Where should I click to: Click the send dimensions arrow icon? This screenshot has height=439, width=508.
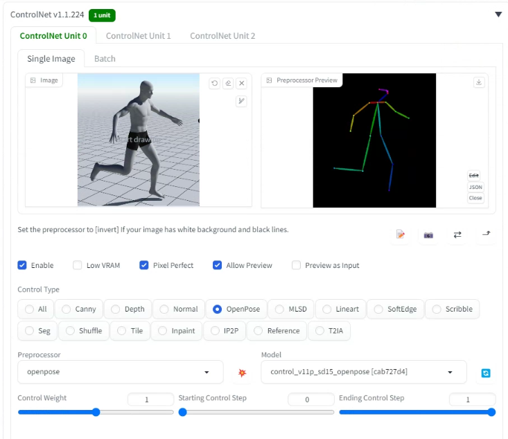click(487, 234)
